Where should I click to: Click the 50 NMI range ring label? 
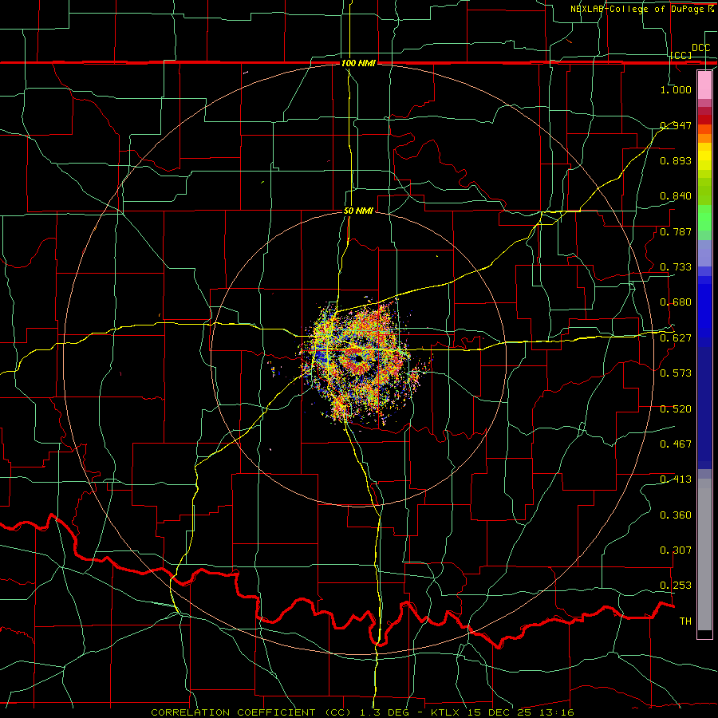click(358, 211)
